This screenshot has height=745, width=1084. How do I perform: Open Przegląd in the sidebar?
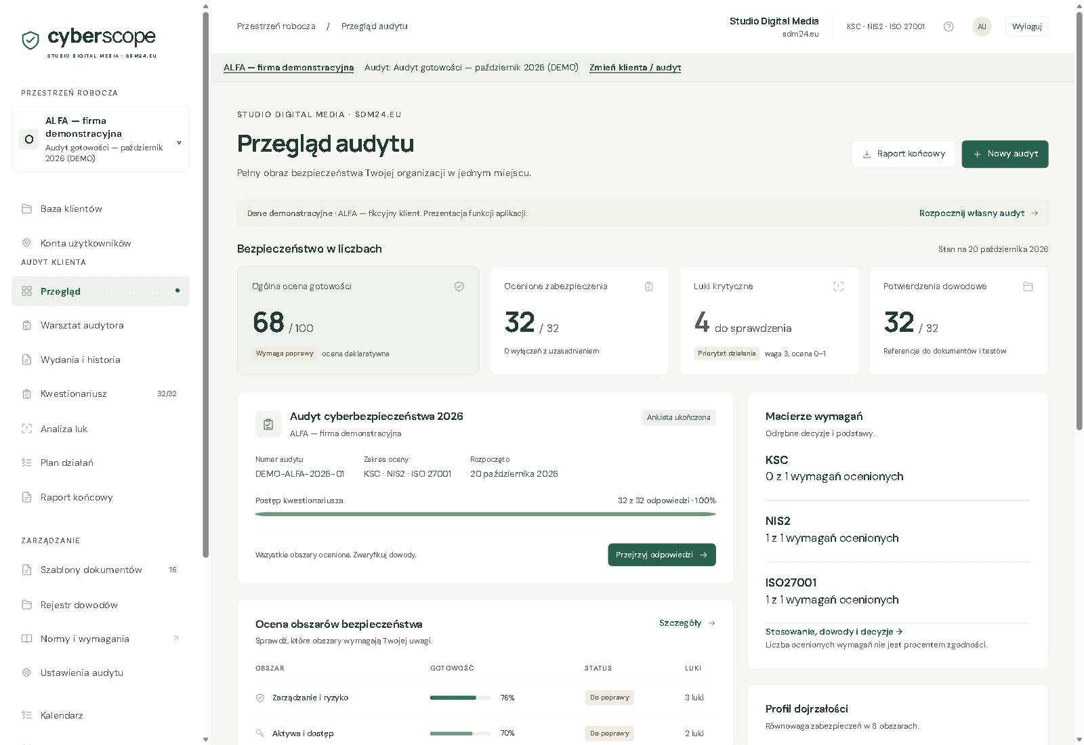click(100, 291)
